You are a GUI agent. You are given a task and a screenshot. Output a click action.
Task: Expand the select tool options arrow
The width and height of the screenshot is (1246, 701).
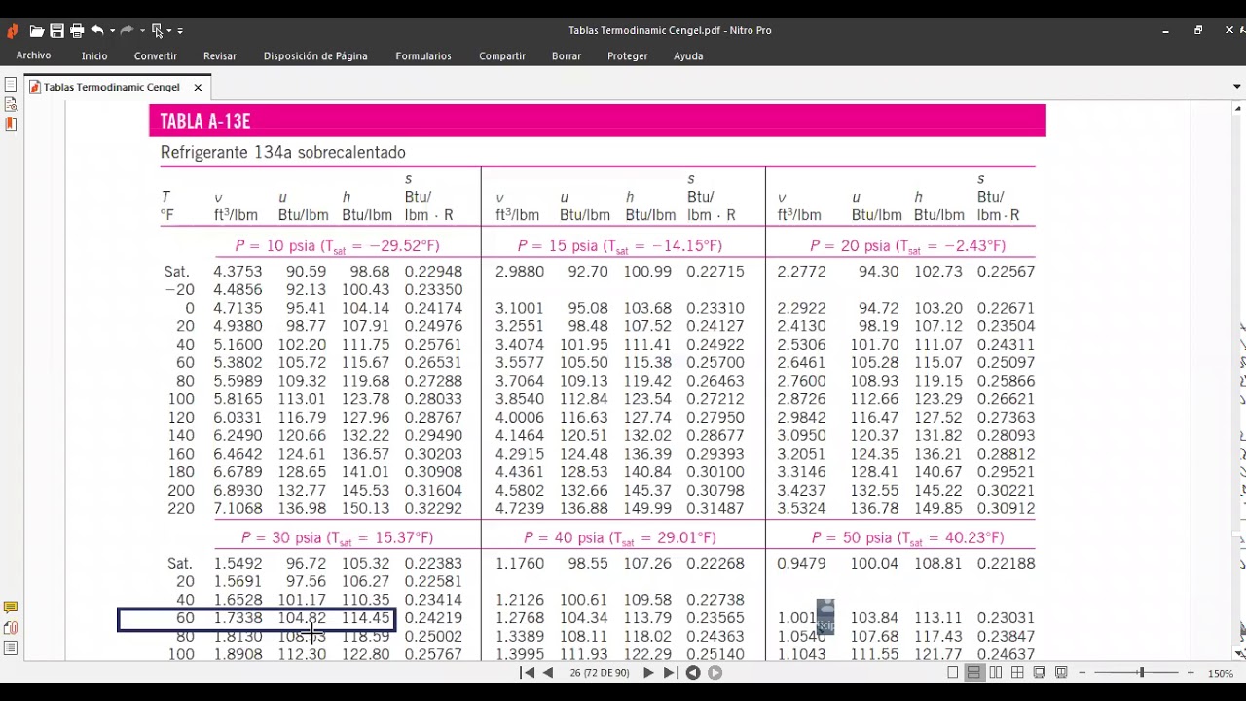tap(168, 31)
